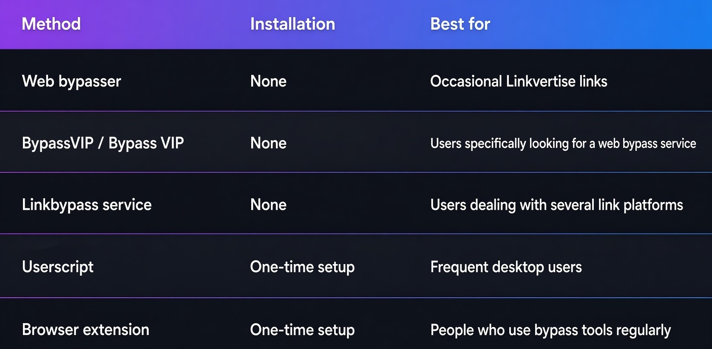Click None in the Web bypasser row
This screenshot has width=712, height=349.
coord(268,81)
